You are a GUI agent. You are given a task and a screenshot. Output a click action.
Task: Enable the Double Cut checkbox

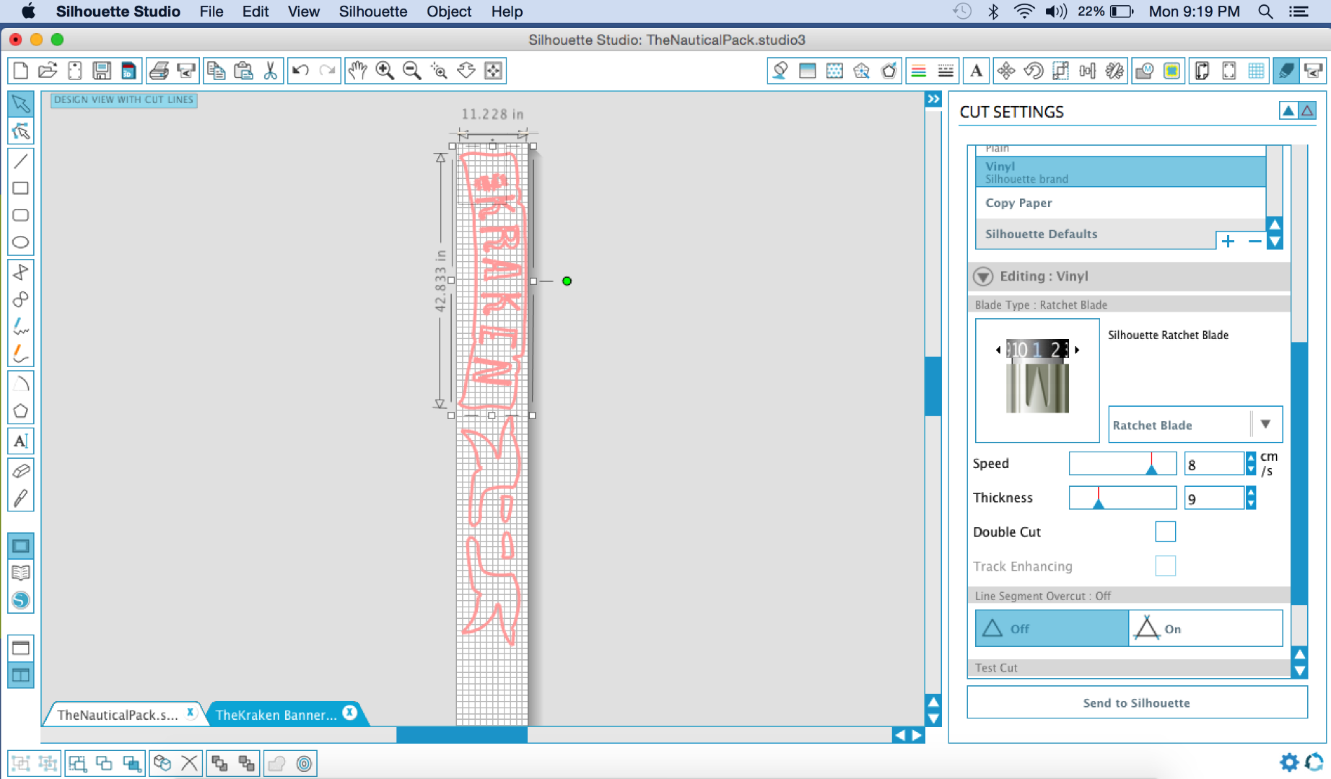1165,532
